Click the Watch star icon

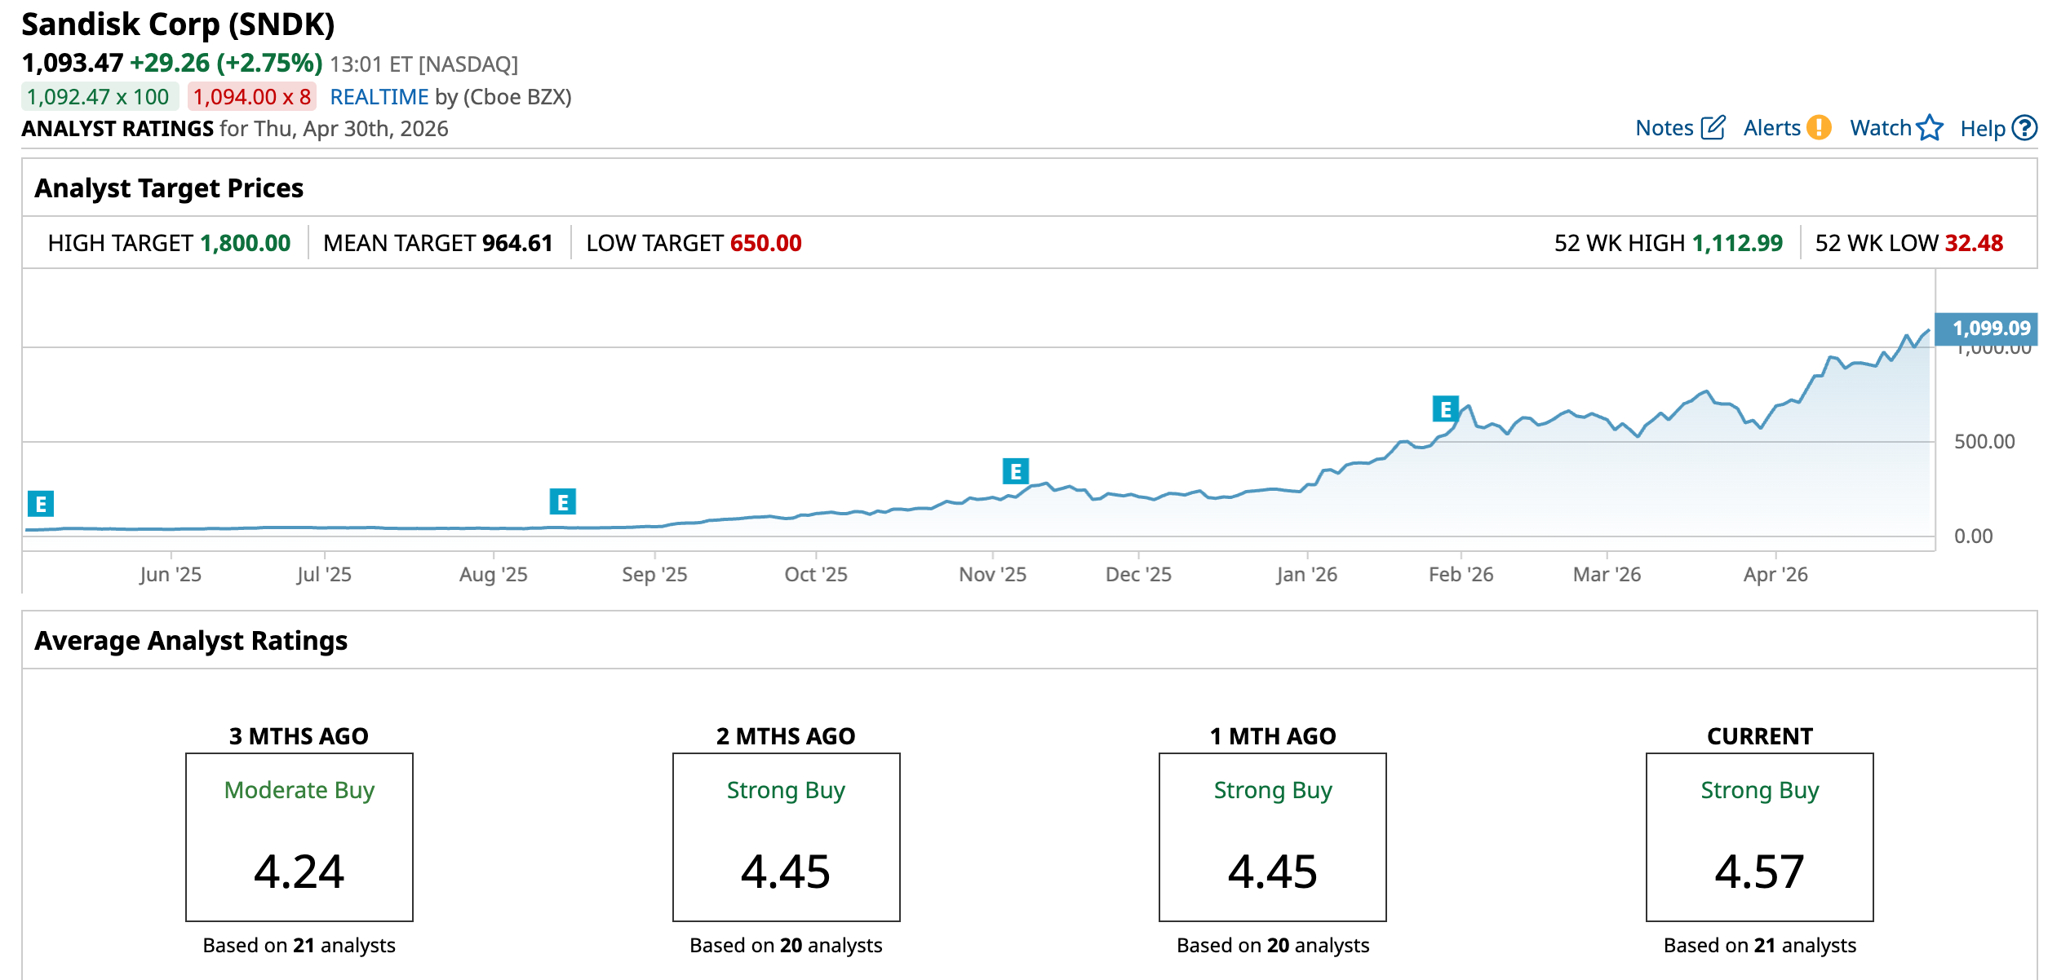1930,128
